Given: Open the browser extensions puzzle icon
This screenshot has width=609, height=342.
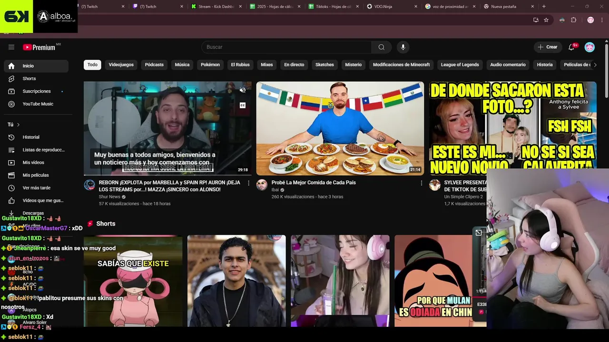Looking at the screenshot, I should click(573, 20).
